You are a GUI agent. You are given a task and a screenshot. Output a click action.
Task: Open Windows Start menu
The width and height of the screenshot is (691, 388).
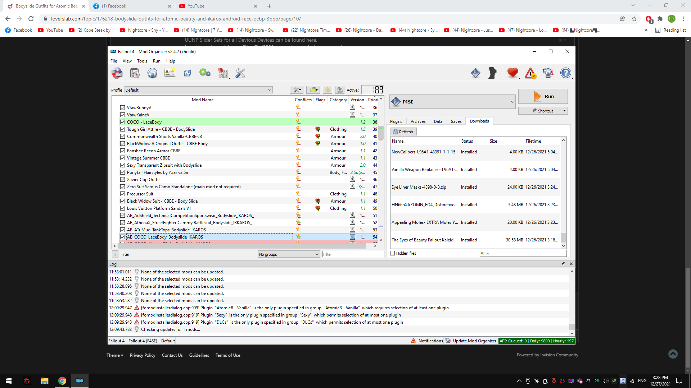[x=9, y=381]
